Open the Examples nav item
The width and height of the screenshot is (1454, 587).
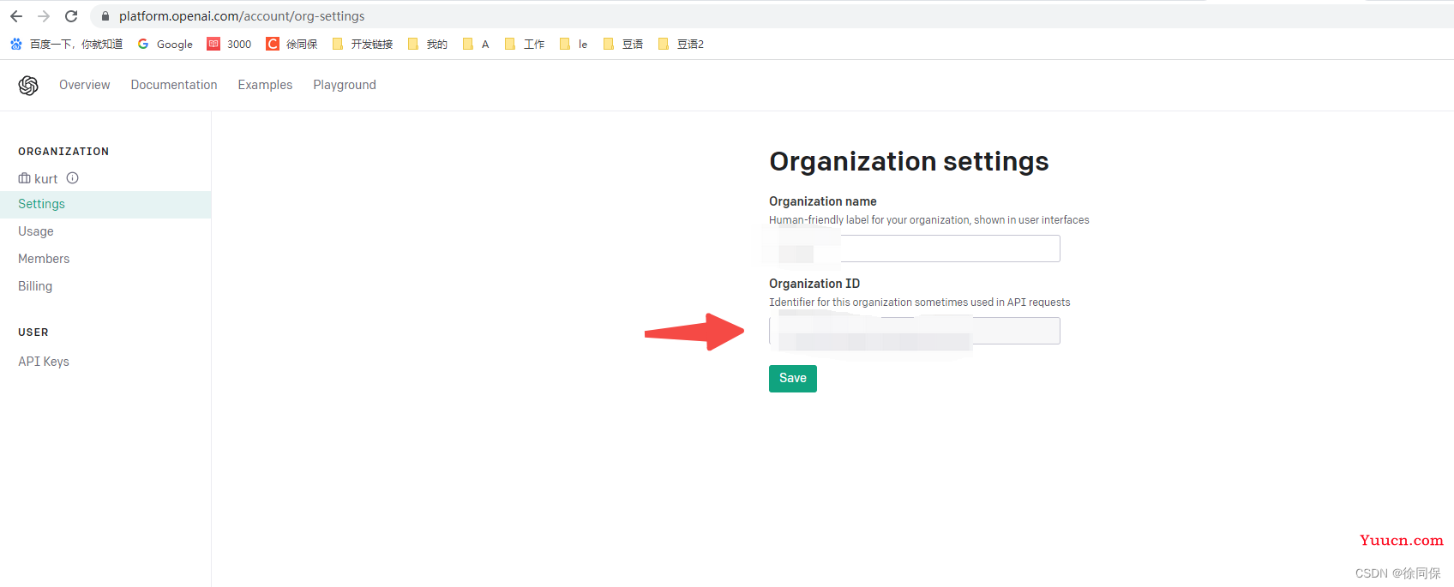(265, 85)
